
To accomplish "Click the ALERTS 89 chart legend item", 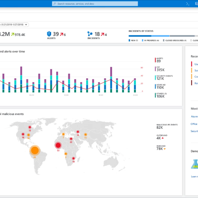I will (159, 60).
